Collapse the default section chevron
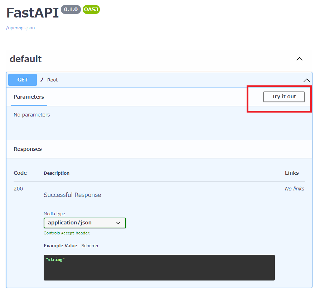Screen dimensions: 325x288 click(x=300, y=59)
